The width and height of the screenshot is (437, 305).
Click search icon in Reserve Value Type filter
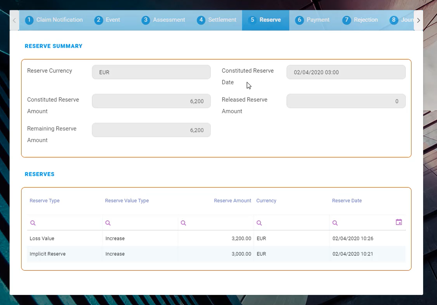pyautogui.click(x=108, y=223)
